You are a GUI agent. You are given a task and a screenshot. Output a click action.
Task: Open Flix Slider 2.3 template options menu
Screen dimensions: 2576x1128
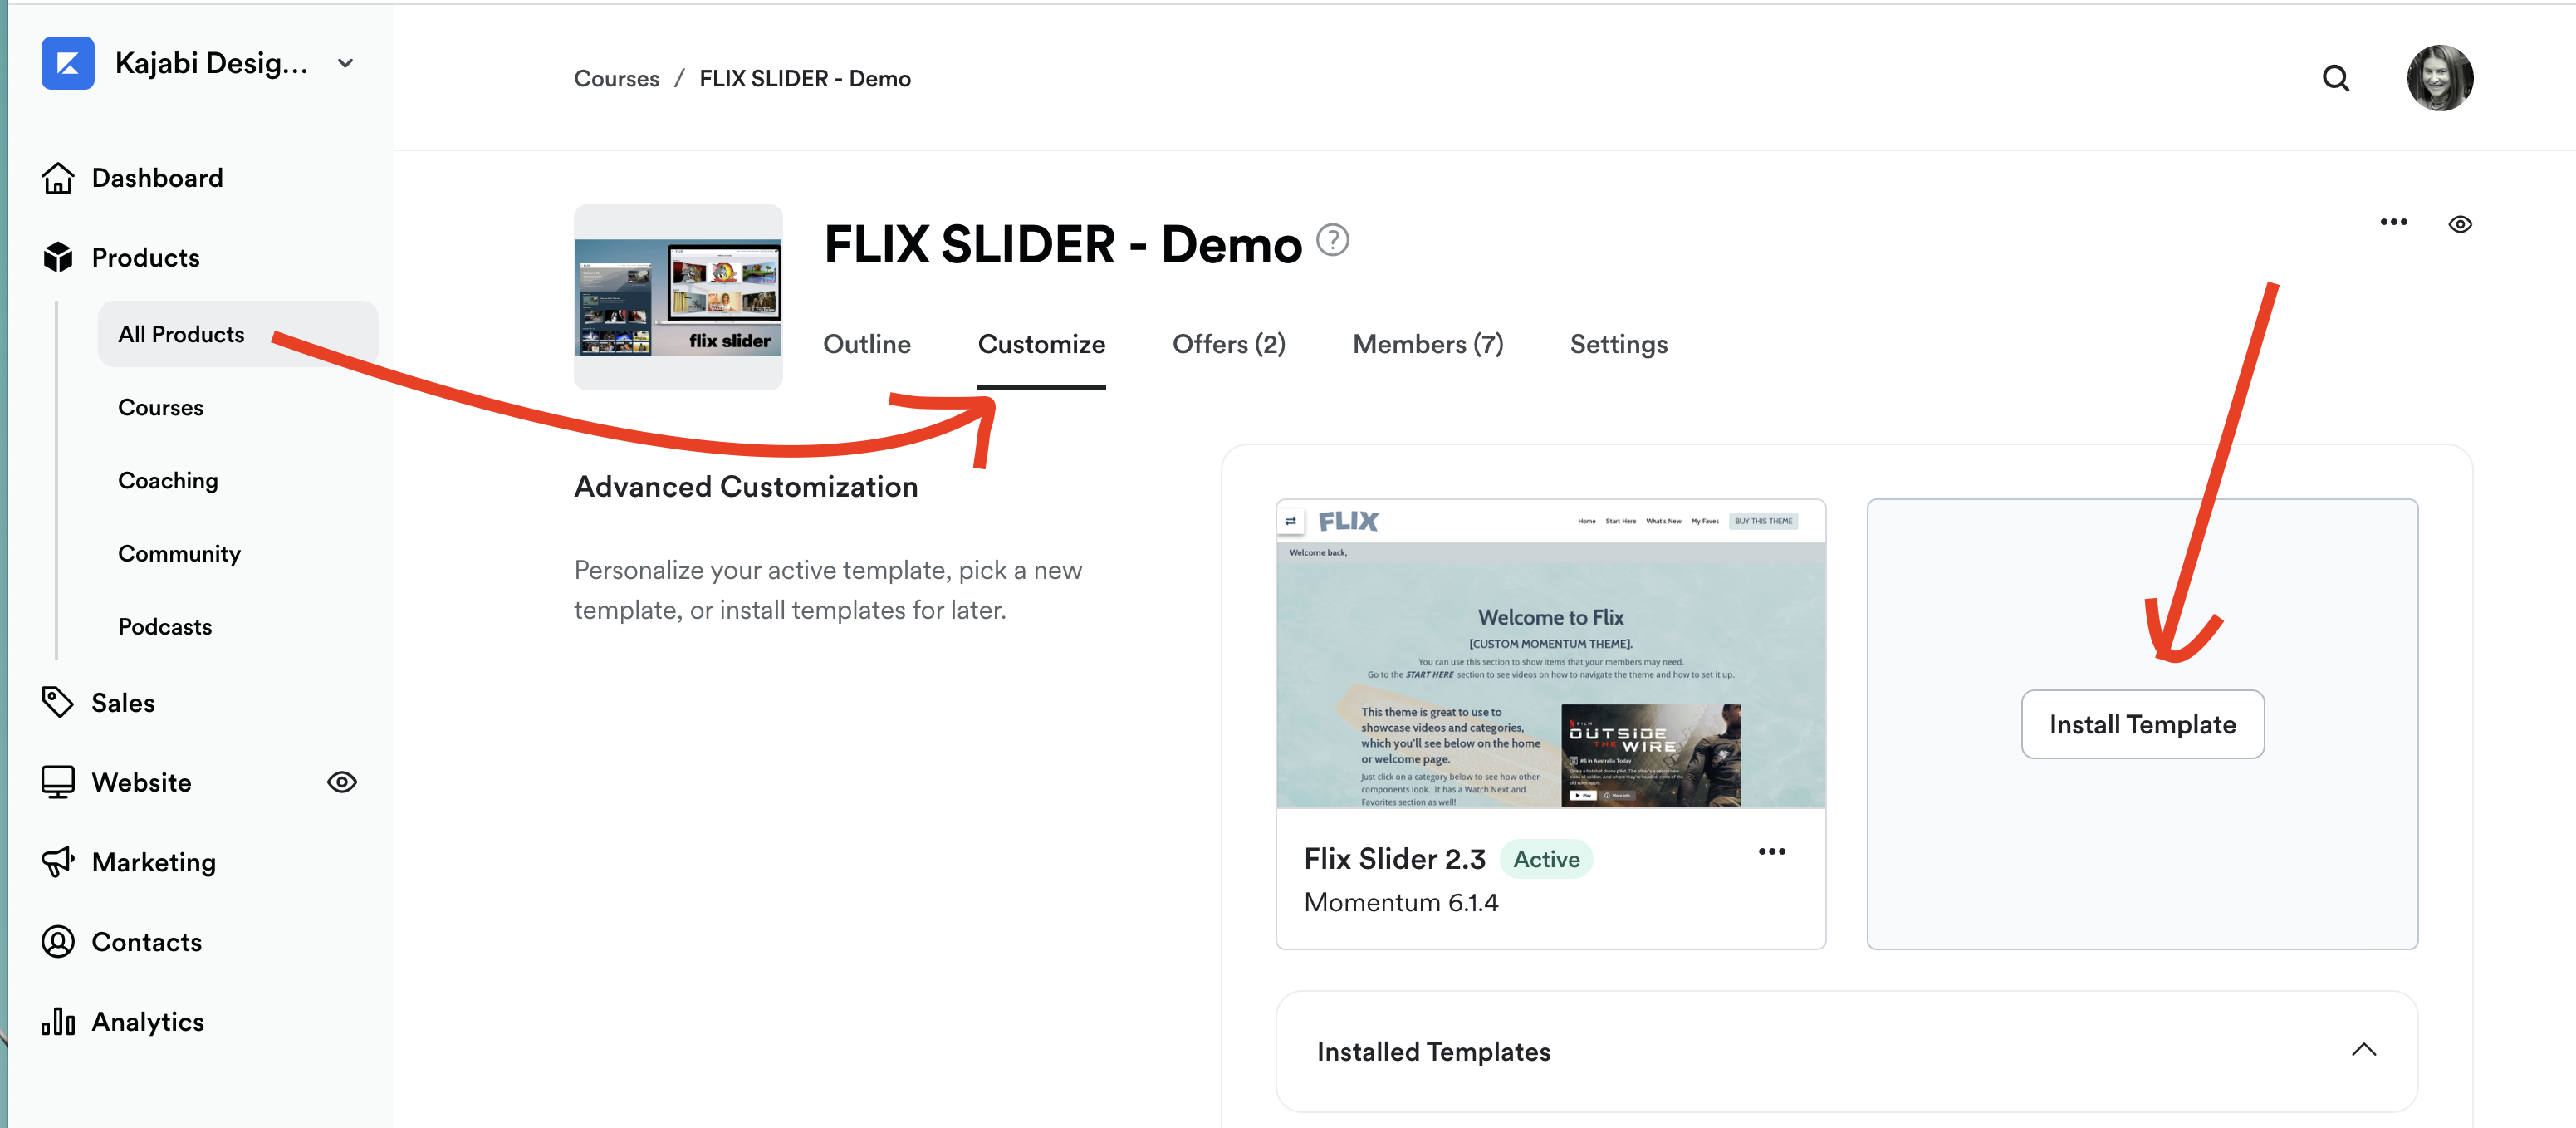click(1771, 852)
